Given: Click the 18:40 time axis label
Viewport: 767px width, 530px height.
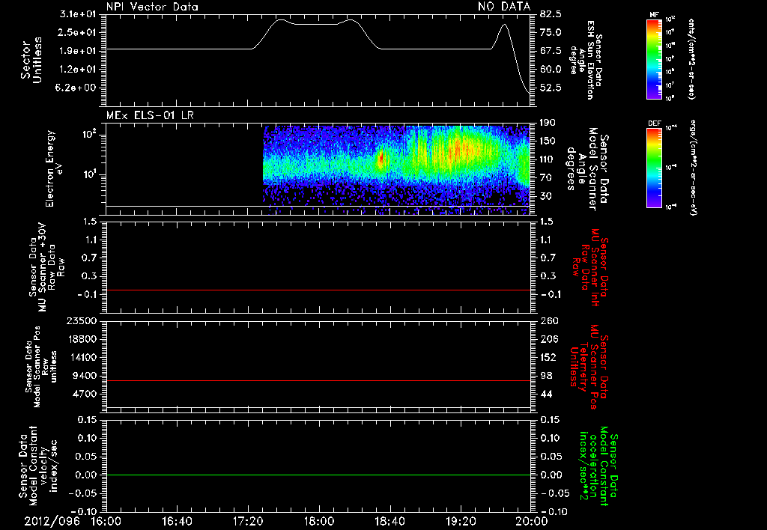Looking at the screenshot, I should pyautogui.click(x=389, y=521).
